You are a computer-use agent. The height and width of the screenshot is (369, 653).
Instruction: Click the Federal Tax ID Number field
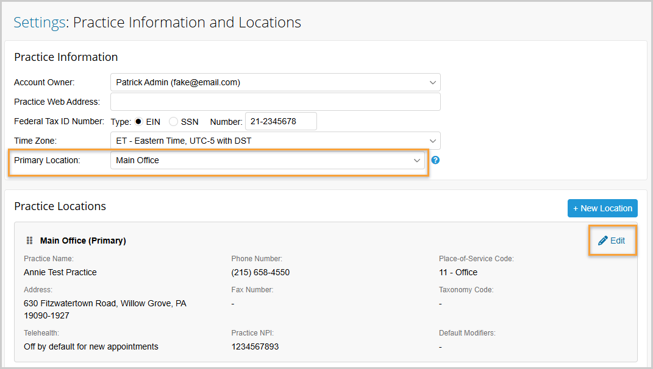pos(280,121)
